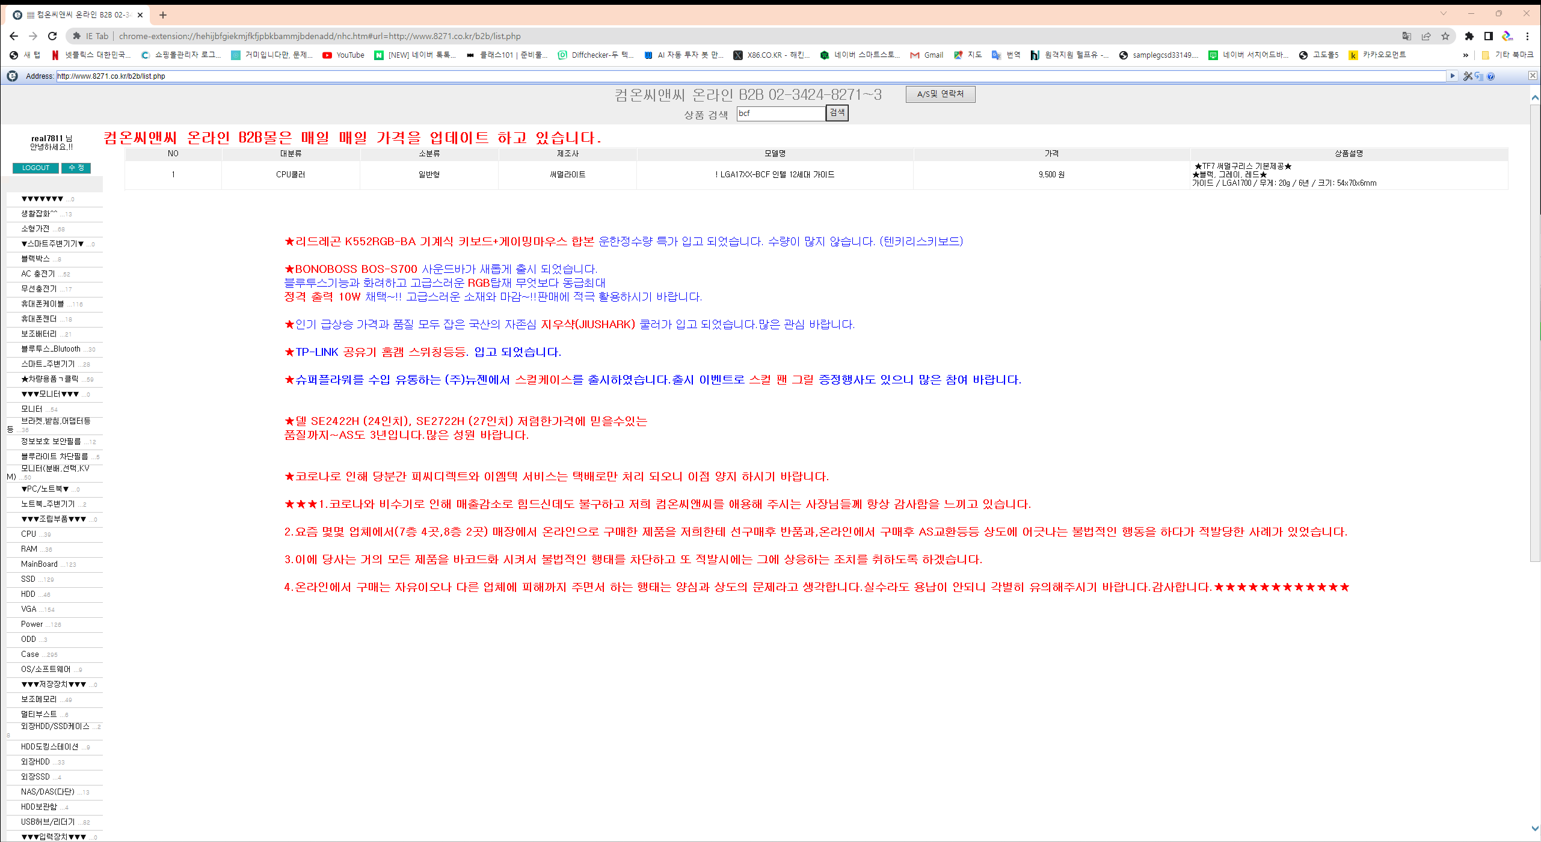Screen dimensions: 1541x842
Task: Expand the hidden bookmarks chevron
Action: [x=1465, y=55]
